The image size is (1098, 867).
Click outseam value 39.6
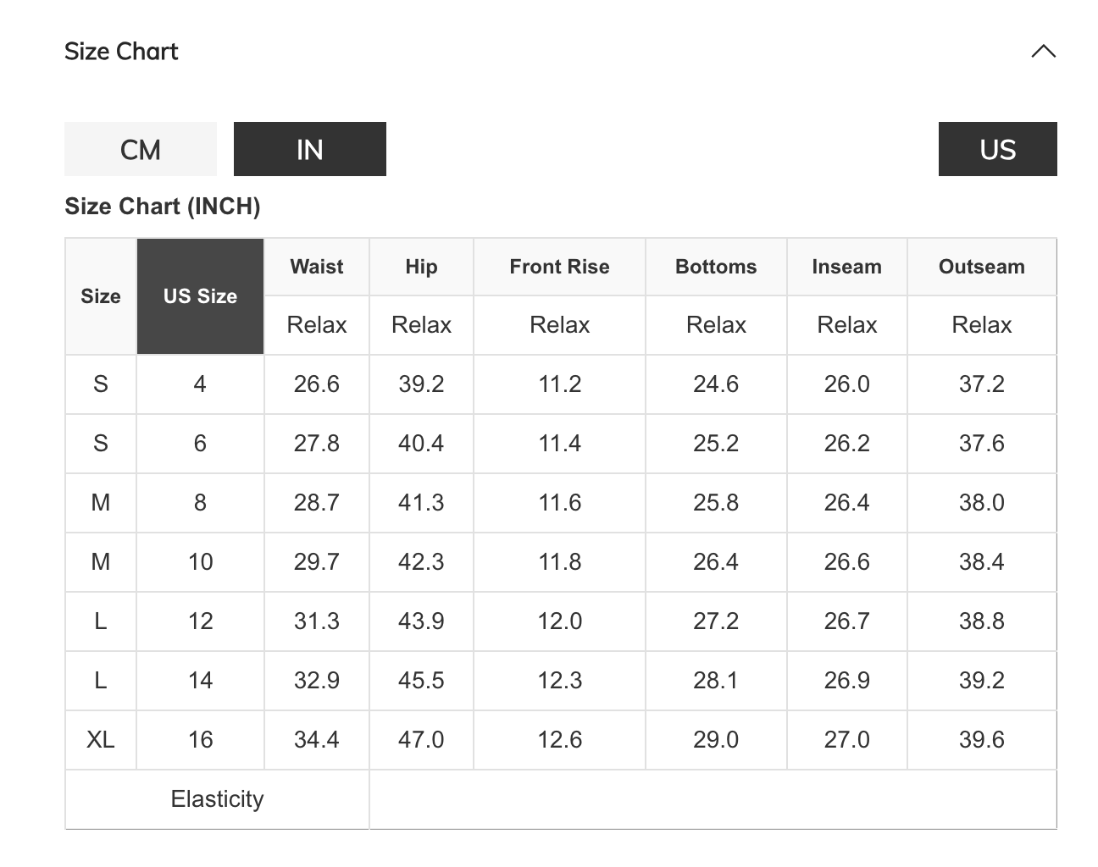(981, 739)
